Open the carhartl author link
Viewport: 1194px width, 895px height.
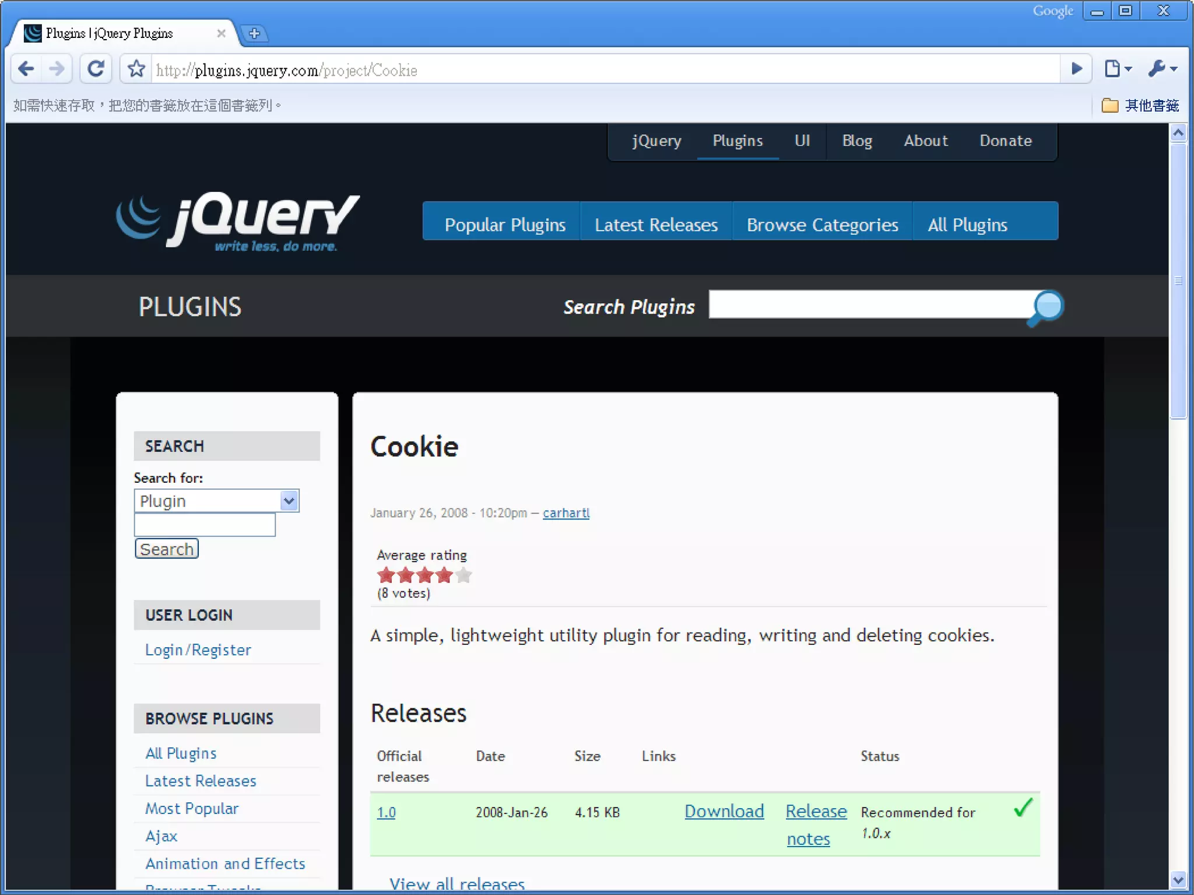click(x=566, y=513)
